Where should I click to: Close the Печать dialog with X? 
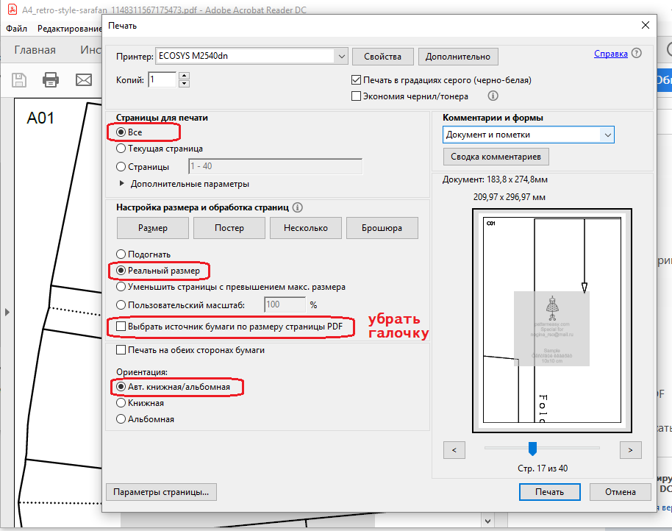click(x=646, y=25)
